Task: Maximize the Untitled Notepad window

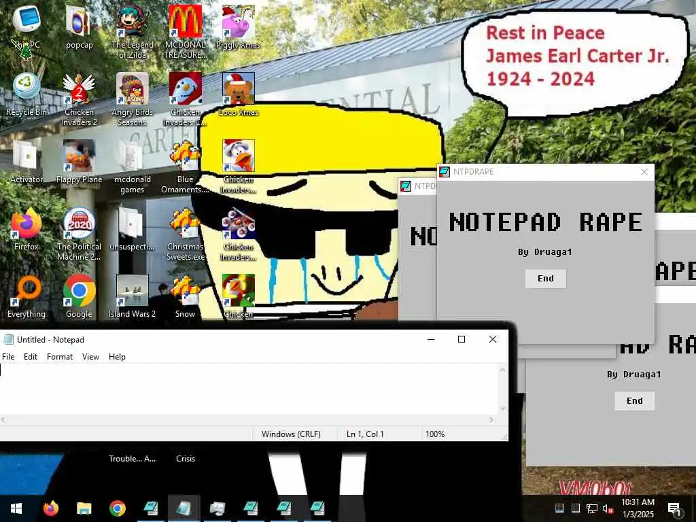Action: coord(462,339)
